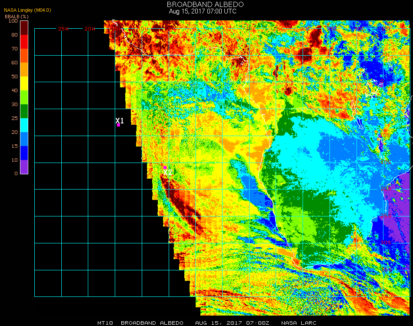Click the 'BBALB (%)' legend heading

(17, 17)
